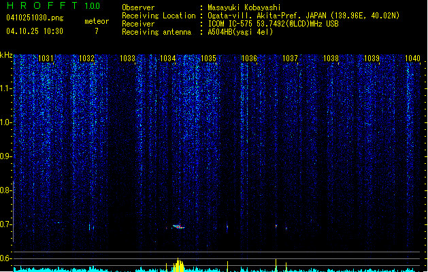
Task: Click the 0.7 kHz frequency tick label
Action: point(5,224)
